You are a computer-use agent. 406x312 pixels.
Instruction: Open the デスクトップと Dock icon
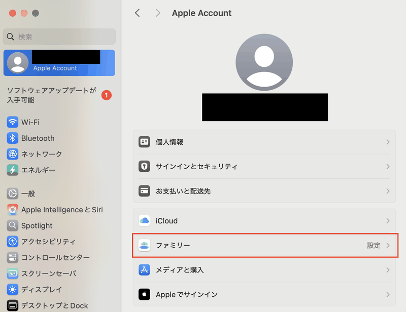12,305
